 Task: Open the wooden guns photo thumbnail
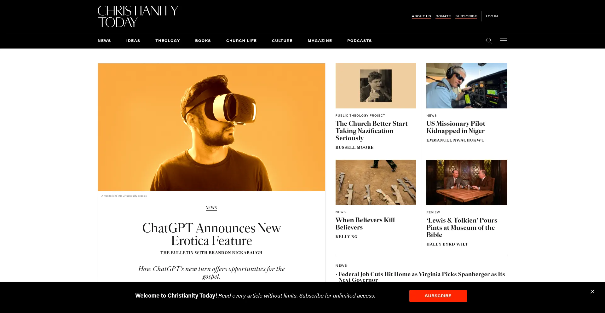click(376, 182)
